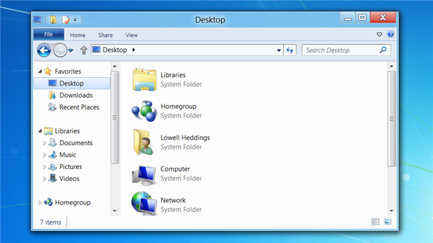Click the search magnifier icon

tap(383, 50)
